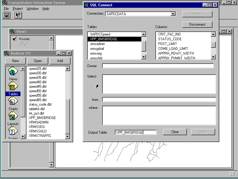Select the Layouts icon in project window
The width and height of the screenshot is (238, 179).
pos(13,117)
